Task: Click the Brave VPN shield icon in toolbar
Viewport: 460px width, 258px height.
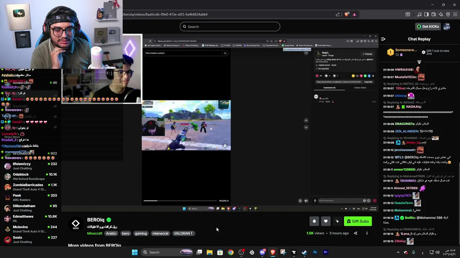Action: 448,14
